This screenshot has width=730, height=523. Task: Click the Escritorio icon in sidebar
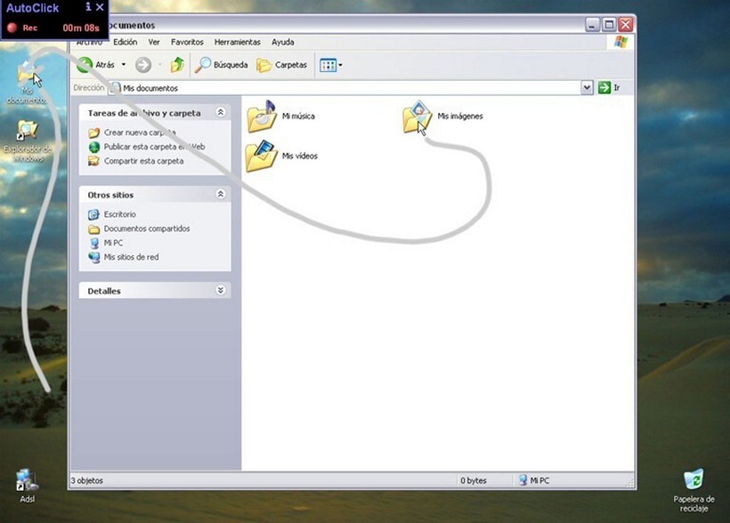(x=94, y=214)
